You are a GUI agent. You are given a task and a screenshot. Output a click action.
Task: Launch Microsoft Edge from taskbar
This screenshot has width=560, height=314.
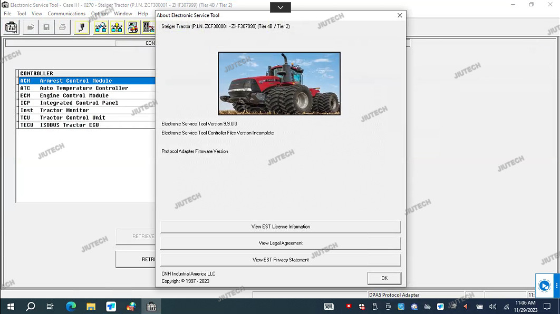coord(71,307)
